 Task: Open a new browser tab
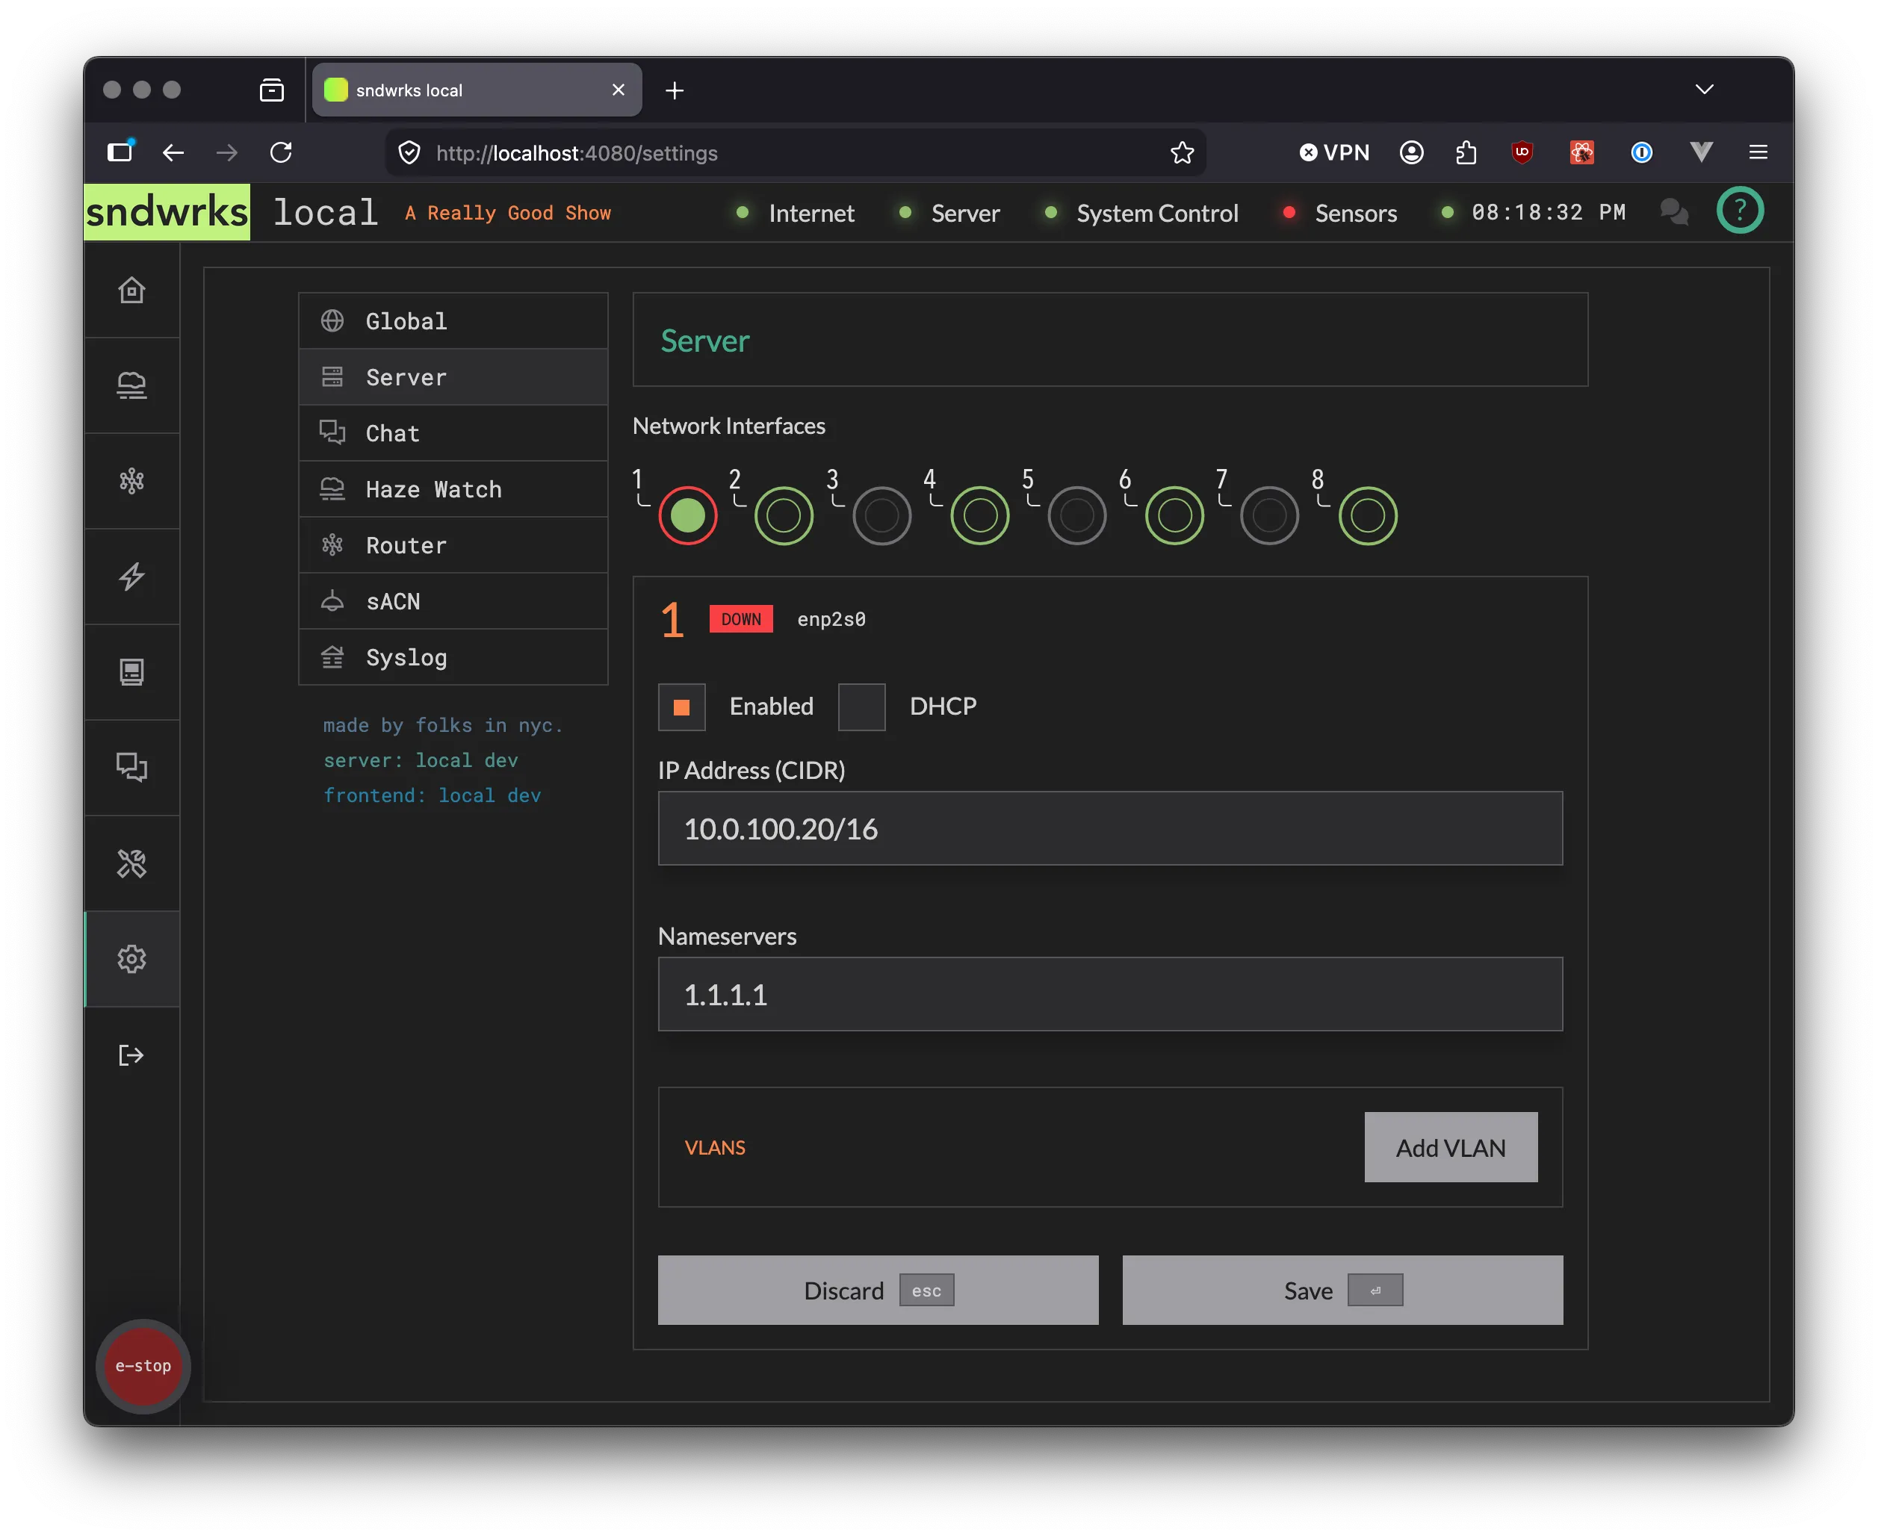[674, 90]
